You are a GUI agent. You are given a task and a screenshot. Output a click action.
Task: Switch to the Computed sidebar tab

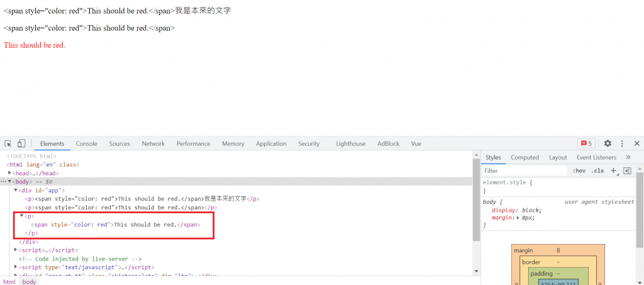tap(525, 157)
